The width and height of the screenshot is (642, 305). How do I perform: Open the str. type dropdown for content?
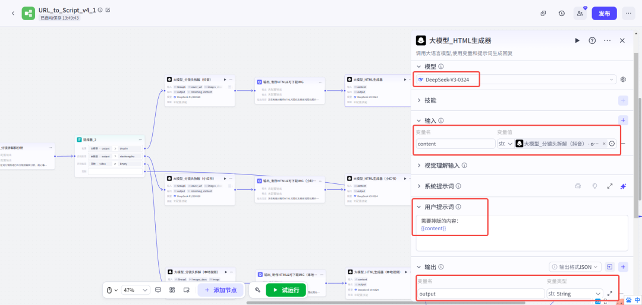pyautogui.click(x=505, y=144)
